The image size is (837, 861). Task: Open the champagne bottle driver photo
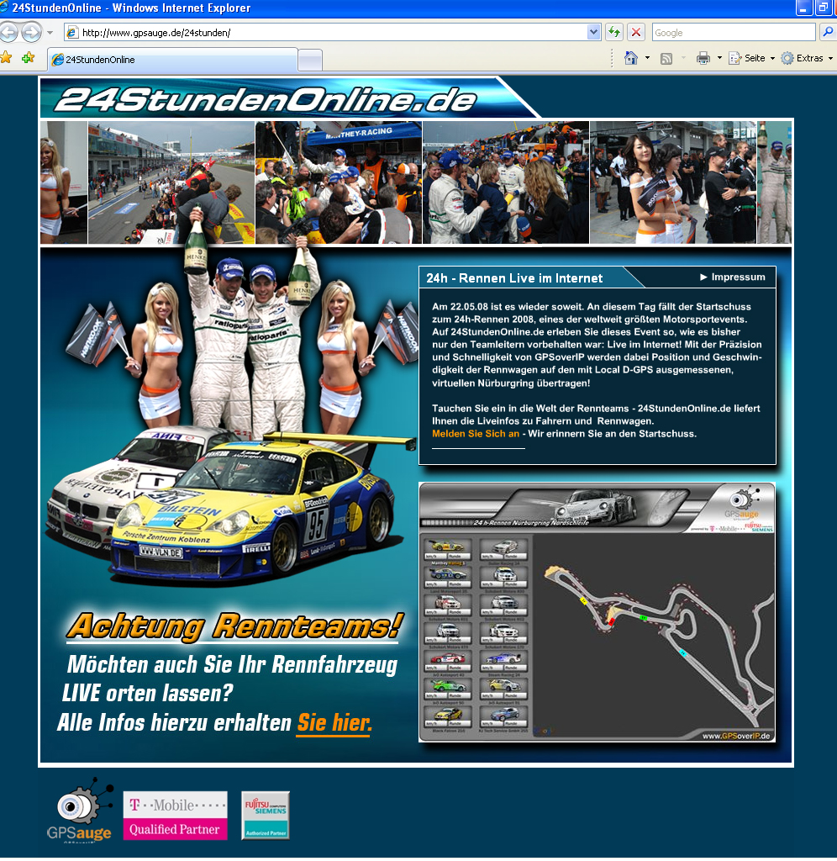point(775,182)
